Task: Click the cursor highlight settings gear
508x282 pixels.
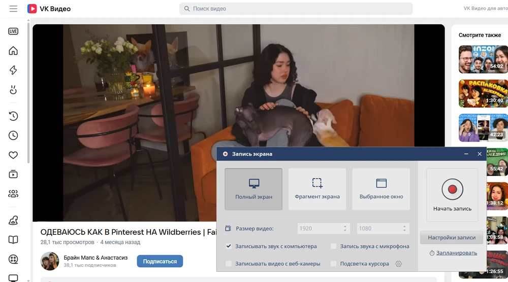Action: (x=398, y=264)
